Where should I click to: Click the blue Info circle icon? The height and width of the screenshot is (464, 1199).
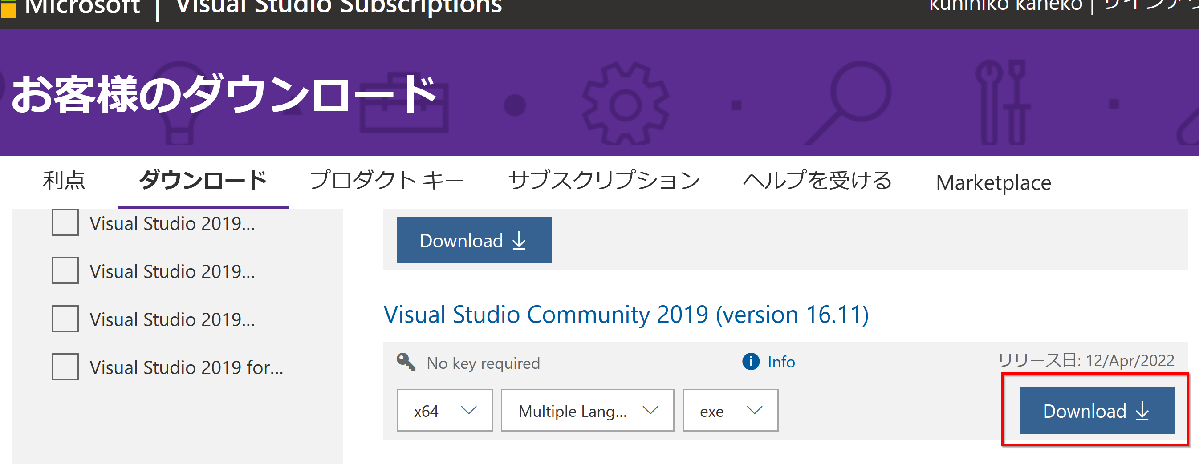point(751,361)
